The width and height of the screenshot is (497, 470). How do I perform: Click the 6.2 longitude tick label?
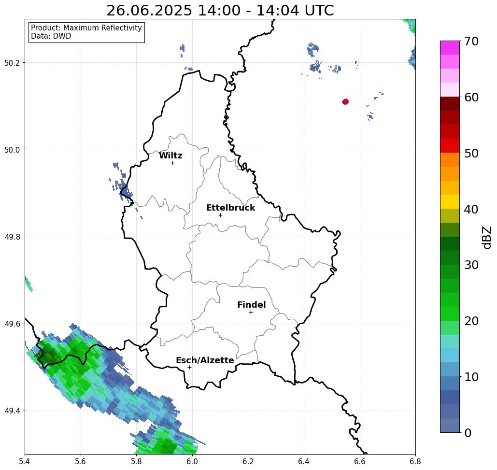[248, 461]
